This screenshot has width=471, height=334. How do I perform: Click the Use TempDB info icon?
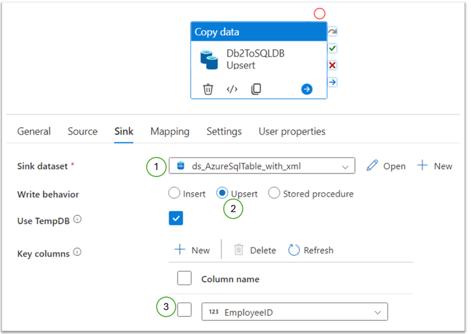click(77, 220)
